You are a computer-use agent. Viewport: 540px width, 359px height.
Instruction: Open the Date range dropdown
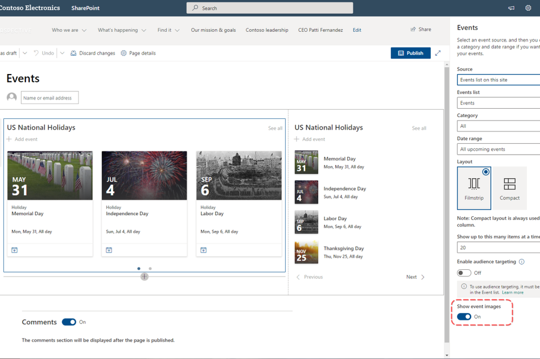[498, 149]
